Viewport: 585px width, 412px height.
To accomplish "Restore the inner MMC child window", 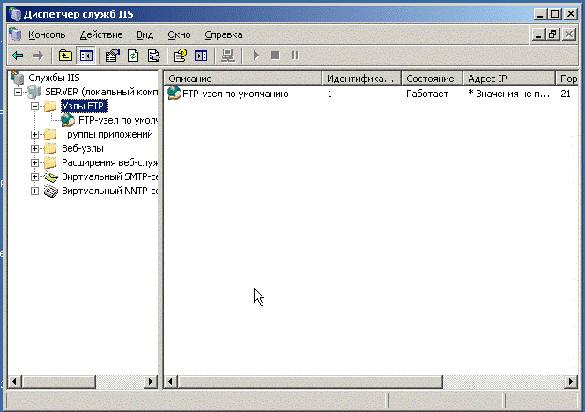I will tap(553, 34).
